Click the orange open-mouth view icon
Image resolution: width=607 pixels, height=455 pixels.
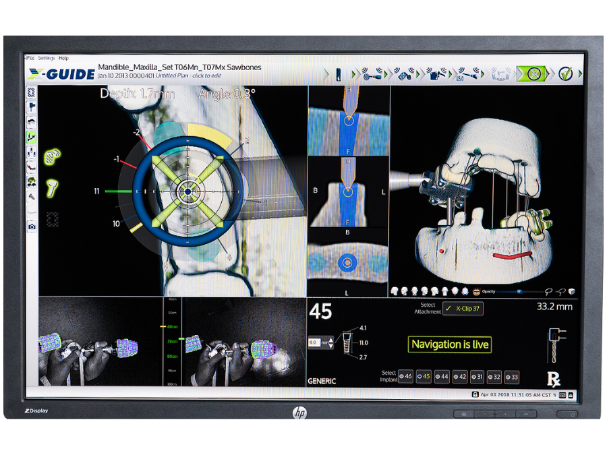(x=476, y=291)
